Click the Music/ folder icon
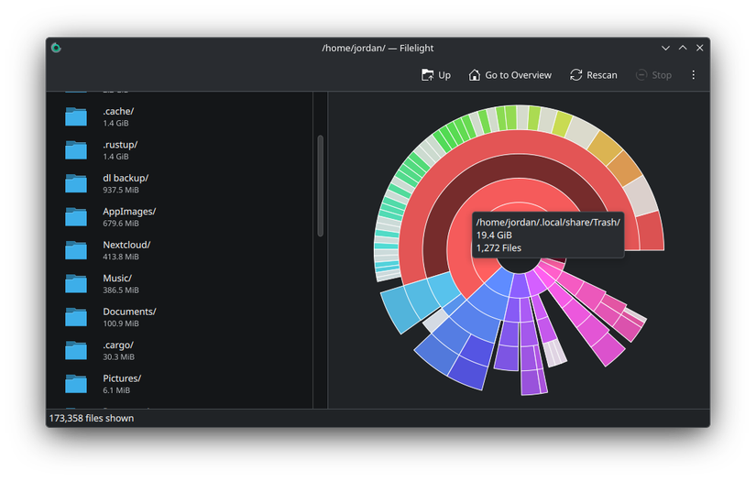 (76, 284)
